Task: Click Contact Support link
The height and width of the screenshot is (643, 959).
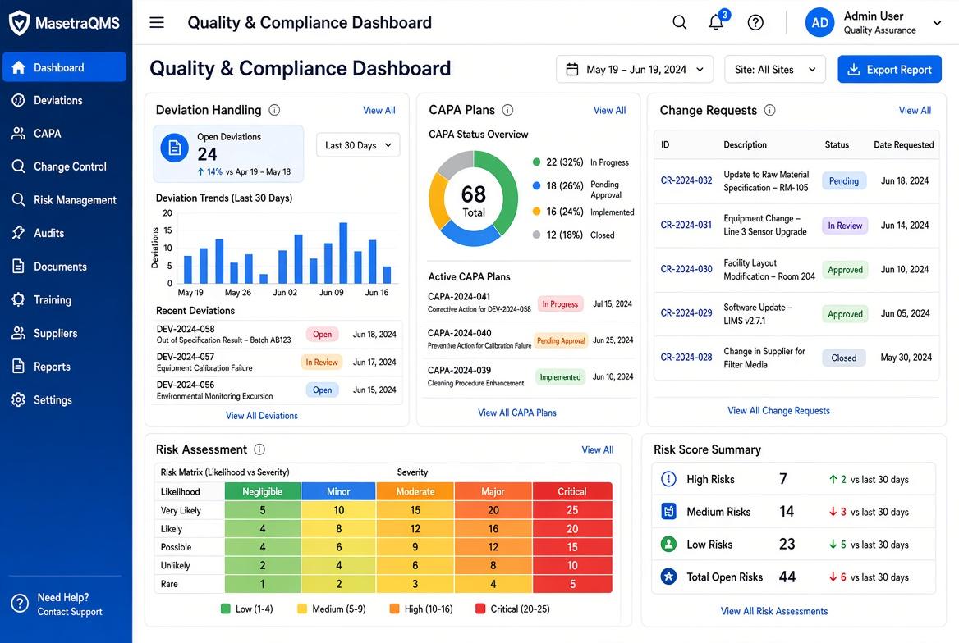Action: tap(70, 612)
